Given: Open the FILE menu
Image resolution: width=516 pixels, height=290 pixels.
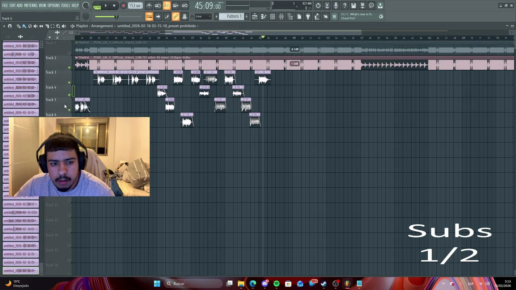Looking at the screenshot, I should 5,6.
